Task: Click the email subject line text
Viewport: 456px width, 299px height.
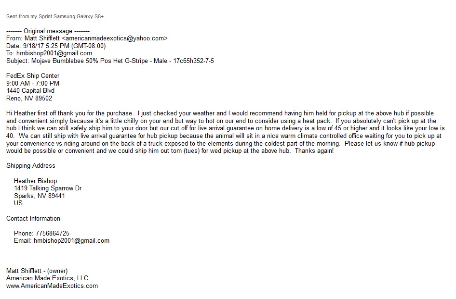Action: point(110,61)
